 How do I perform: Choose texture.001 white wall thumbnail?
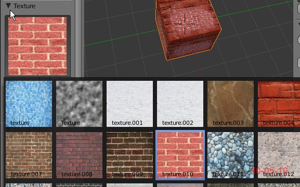coord(129,104)
